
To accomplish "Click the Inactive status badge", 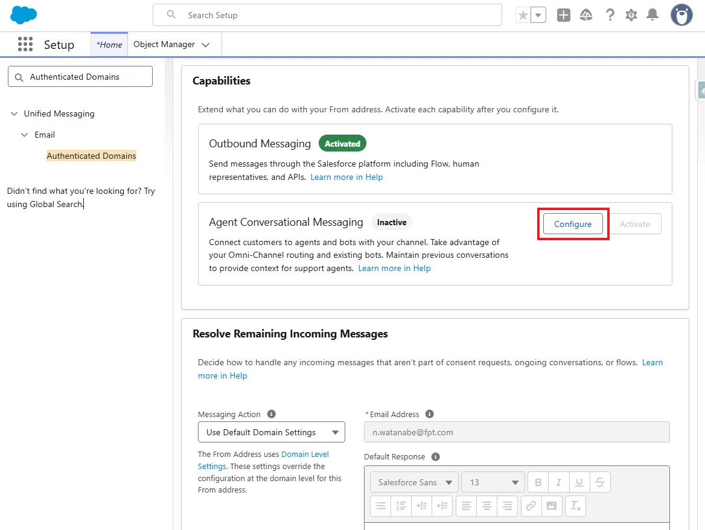I will (x=392, y=222).
